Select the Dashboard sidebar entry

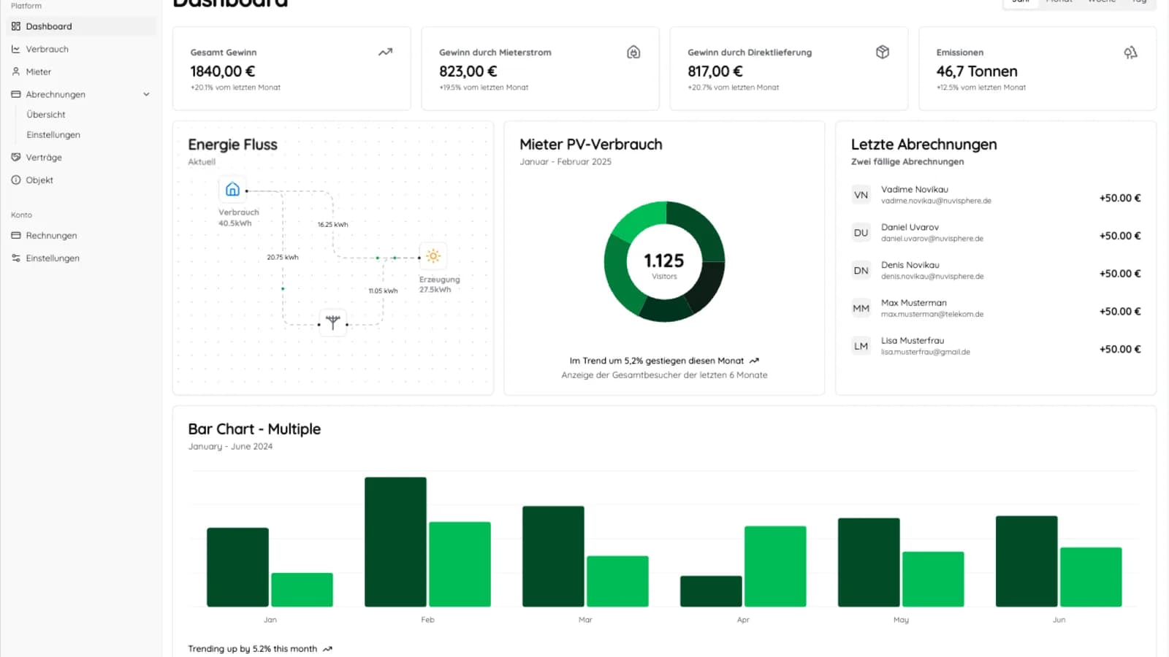click(x=49, y=26)
